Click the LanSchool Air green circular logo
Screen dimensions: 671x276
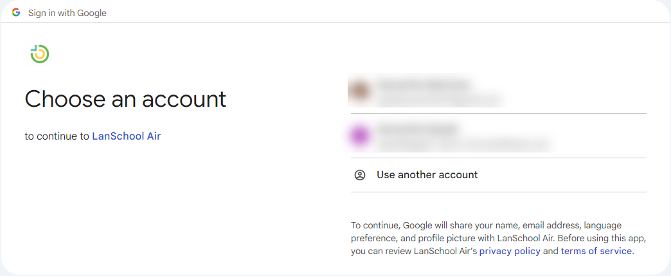click(x=40, y=54)
